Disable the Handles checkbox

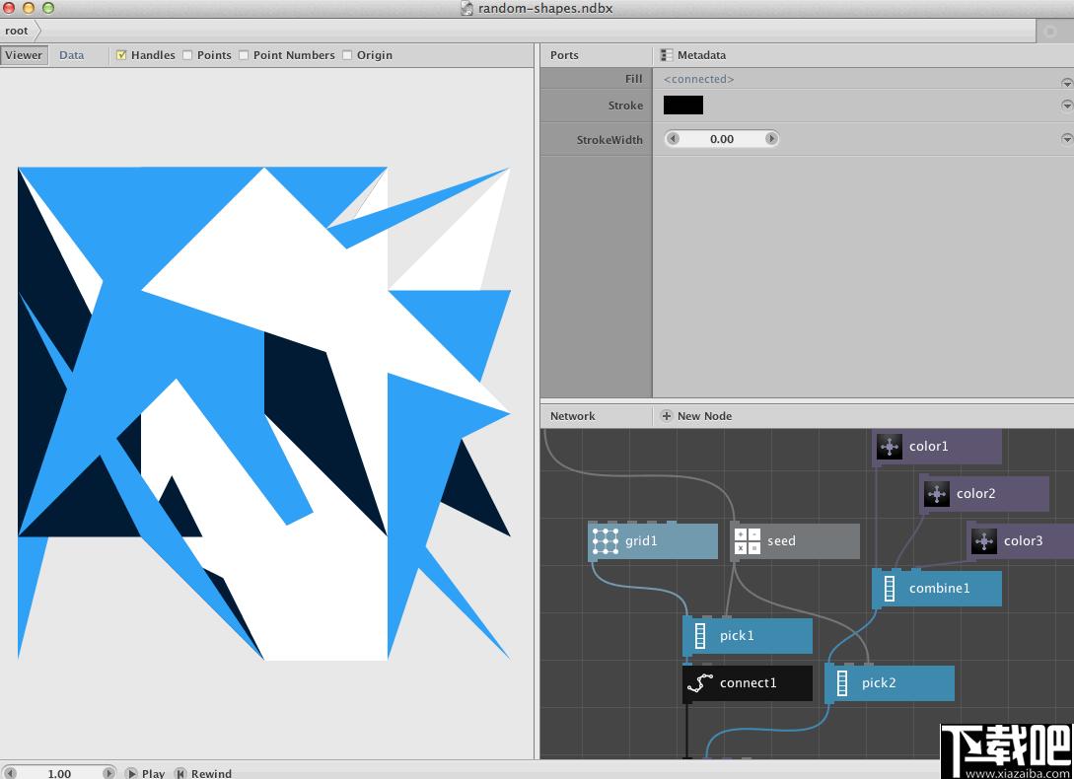121,55
